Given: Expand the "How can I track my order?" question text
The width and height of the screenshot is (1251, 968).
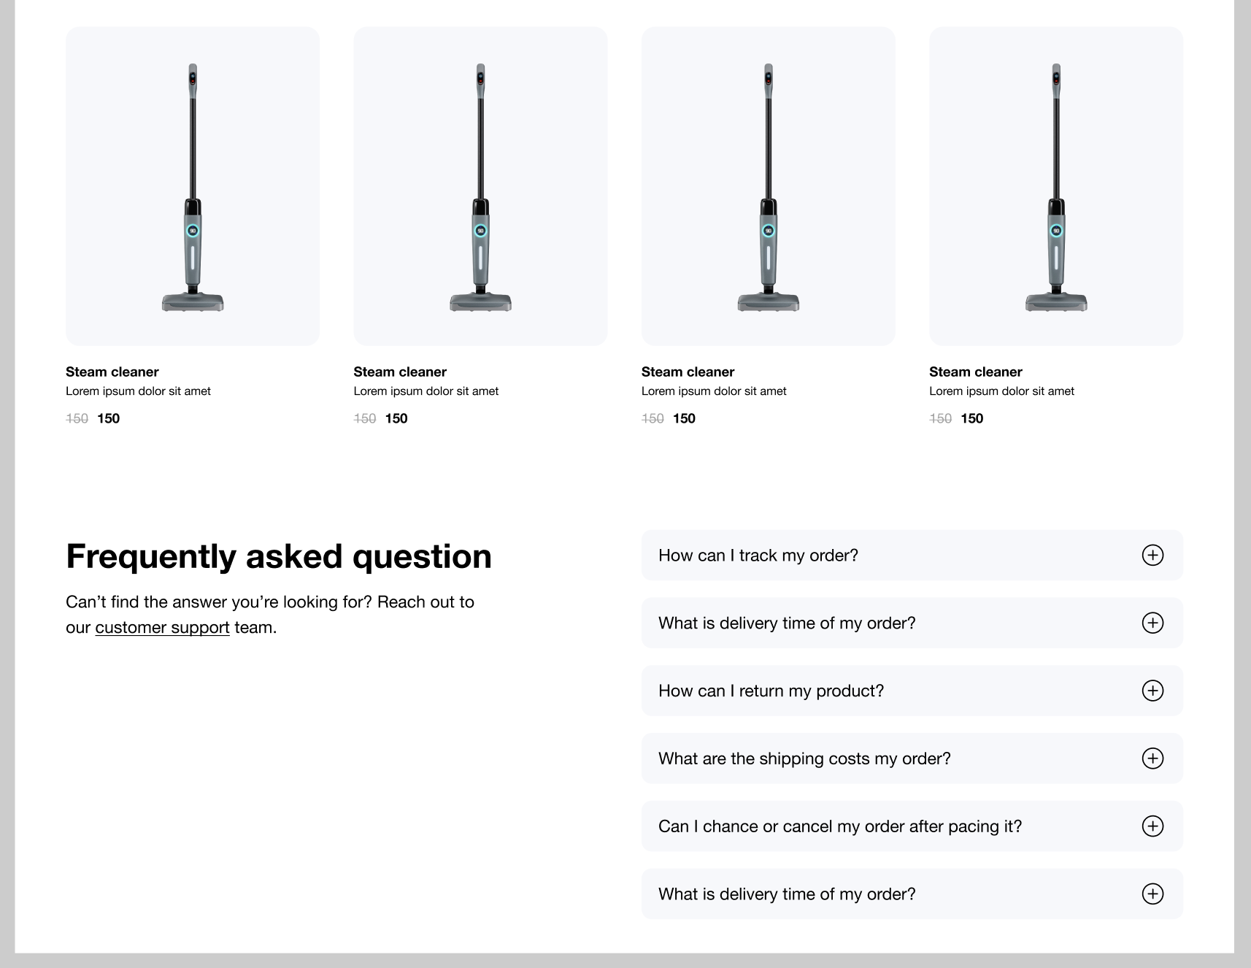Looking at the screenshot, I should coord(758,556).
